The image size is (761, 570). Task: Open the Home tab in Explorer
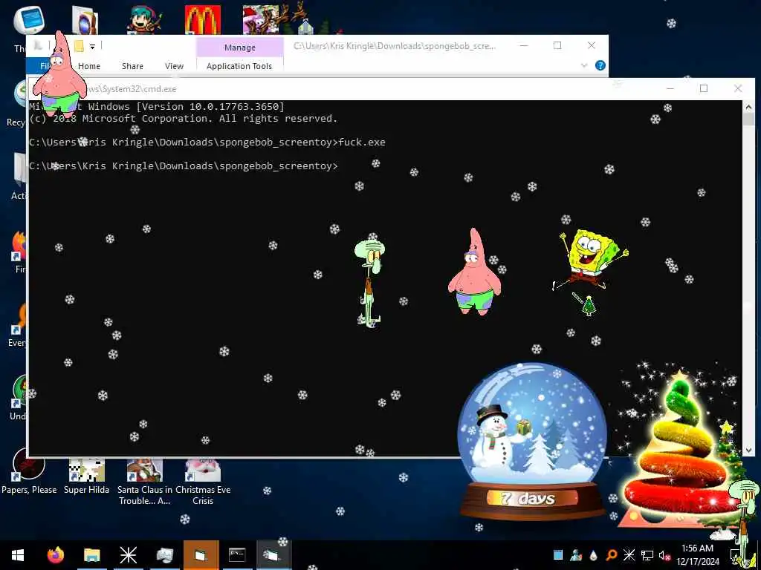(x=89, y=66)
